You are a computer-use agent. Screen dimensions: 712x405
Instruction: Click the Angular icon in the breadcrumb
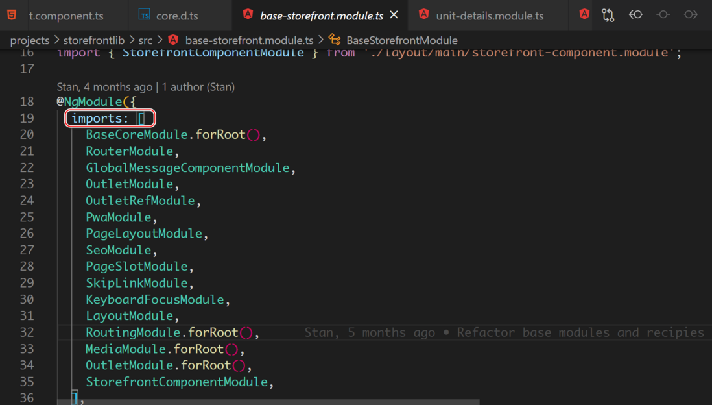point(173,40)
